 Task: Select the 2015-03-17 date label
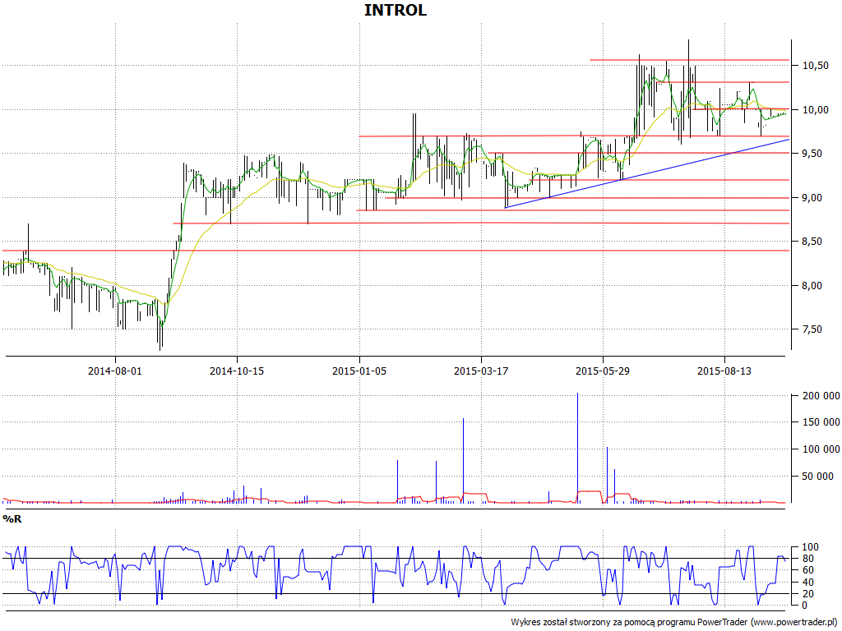pos(480,371)
